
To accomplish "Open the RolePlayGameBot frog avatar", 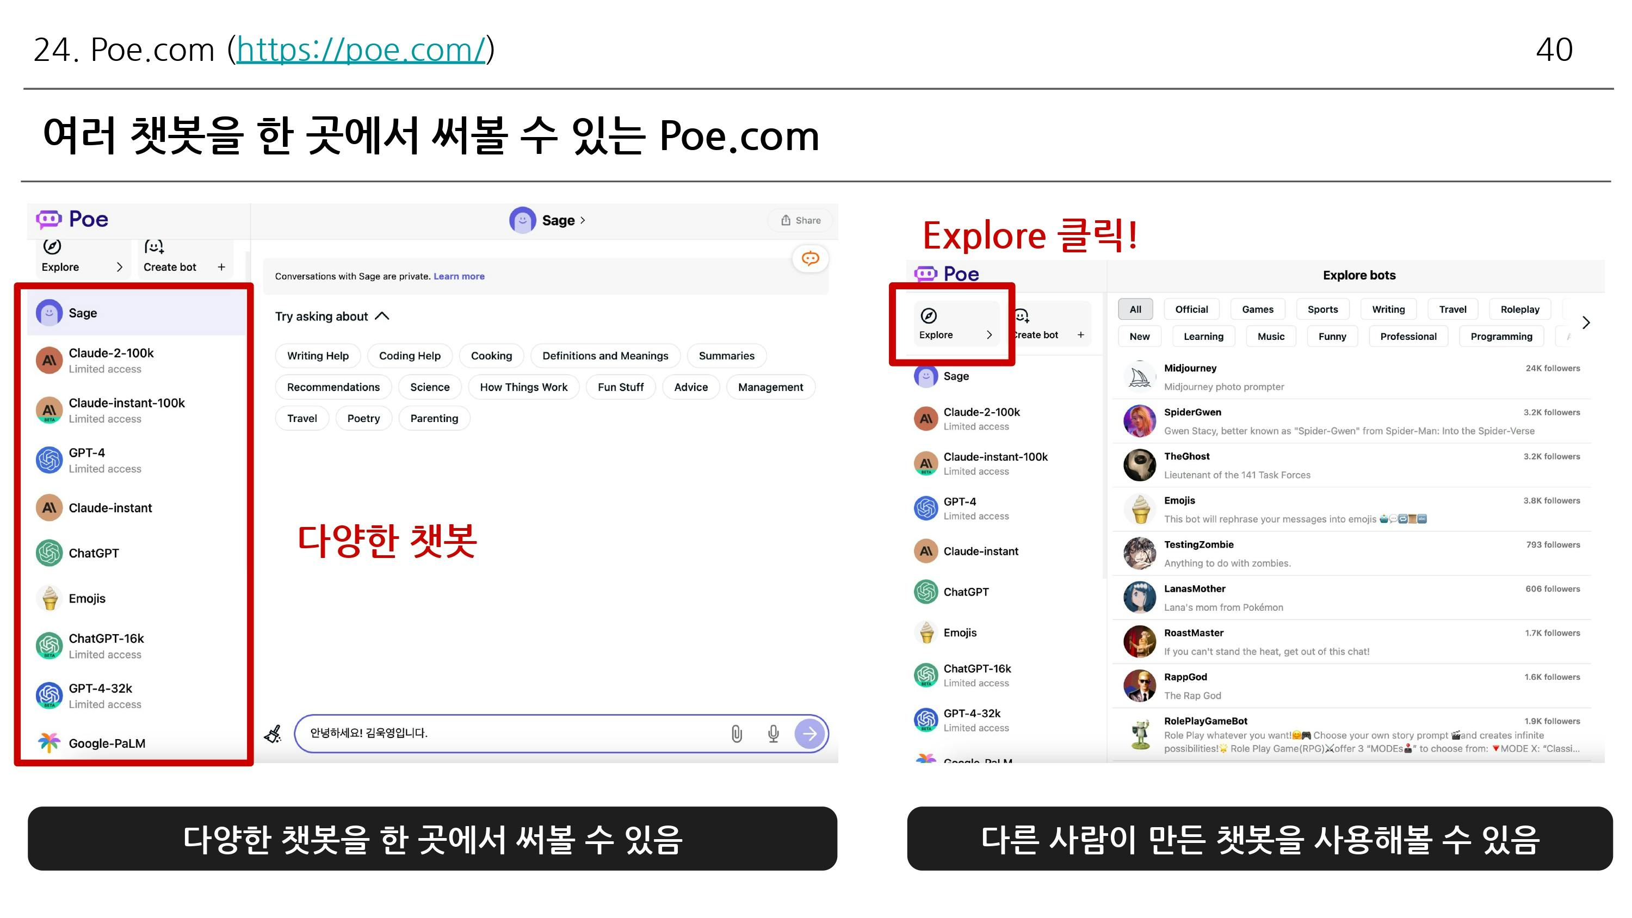I will tap(1140, 734).
